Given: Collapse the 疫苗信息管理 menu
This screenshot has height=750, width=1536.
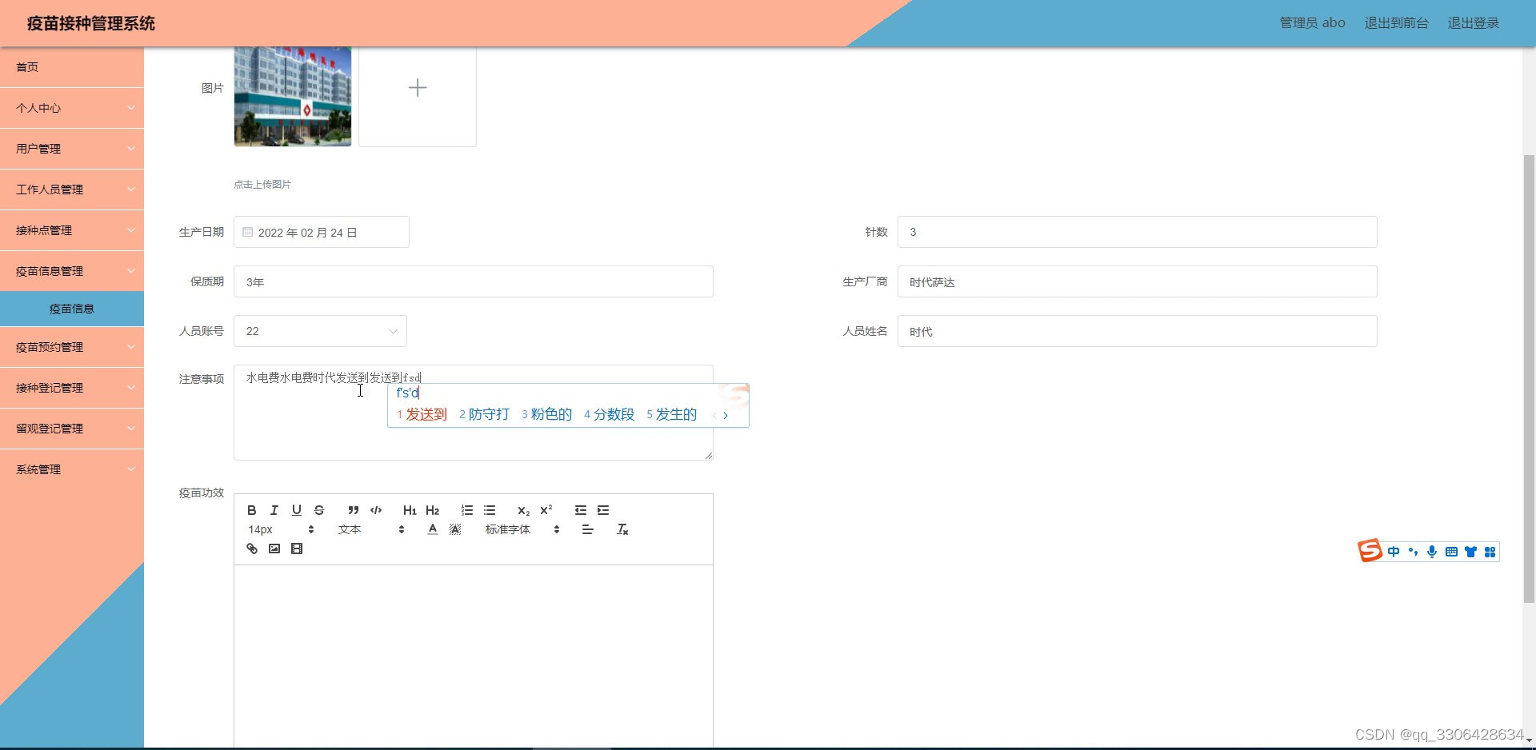Looking at the screenshot, I should (x=72, y=271).
